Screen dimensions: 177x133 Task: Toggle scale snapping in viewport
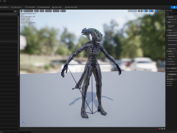pos(156,11)
